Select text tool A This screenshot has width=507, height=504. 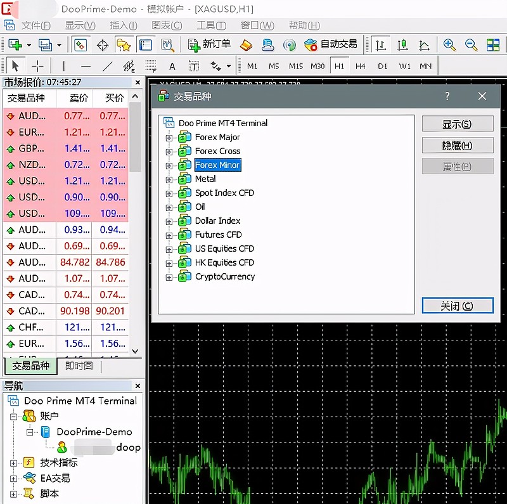click(x=172, y=67)
